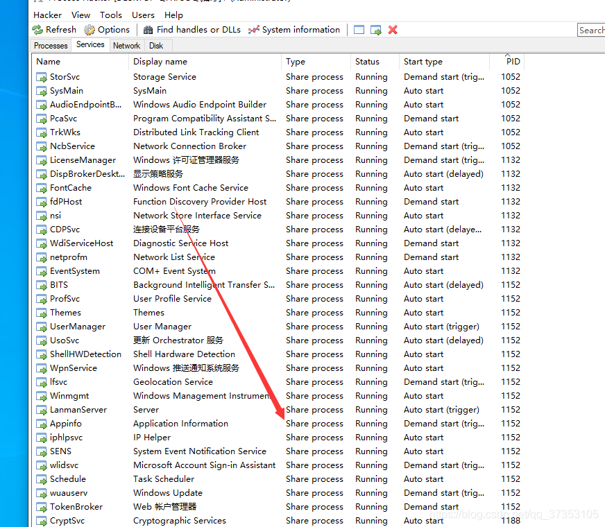Screen dimensions: 605x527
Task: Select the wlidsvc service name
Action: point(64,465)
